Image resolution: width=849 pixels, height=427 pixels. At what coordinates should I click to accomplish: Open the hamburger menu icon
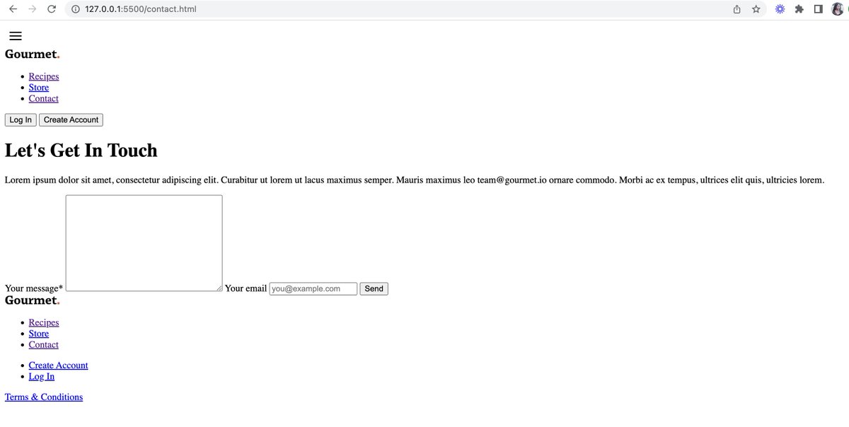16,36
